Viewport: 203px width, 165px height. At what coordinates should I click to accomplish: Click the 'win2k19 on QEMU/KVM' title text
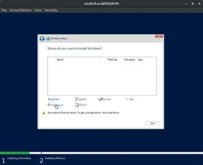[x=101, y=4]
